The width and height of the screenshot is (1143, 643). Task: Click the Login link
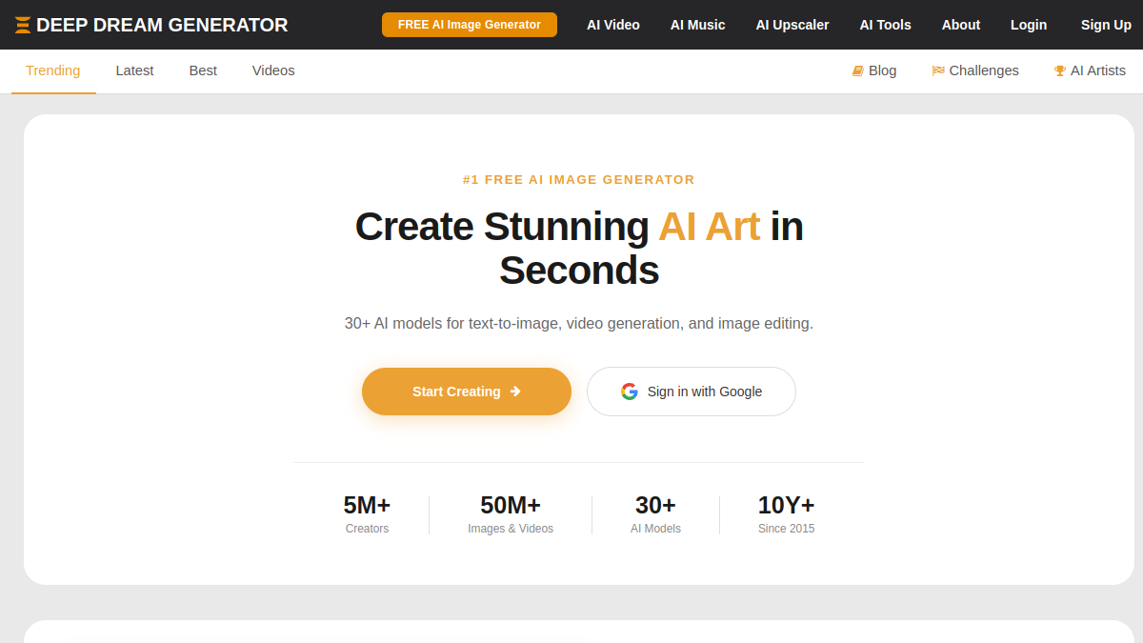pyautogui.click(x=1029, y=25)
